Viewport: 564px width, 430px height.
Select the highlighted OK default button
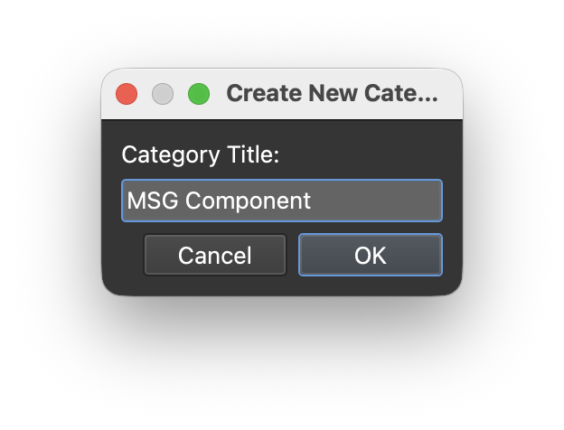tap(371, 255)
